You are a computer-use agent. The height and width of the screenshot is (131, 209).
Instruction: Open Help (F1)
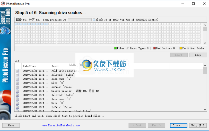tap(198, 125)
